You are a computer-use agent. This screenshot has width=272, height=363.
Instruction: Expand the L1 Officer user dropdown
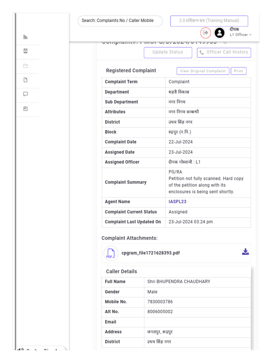(241, 35)
